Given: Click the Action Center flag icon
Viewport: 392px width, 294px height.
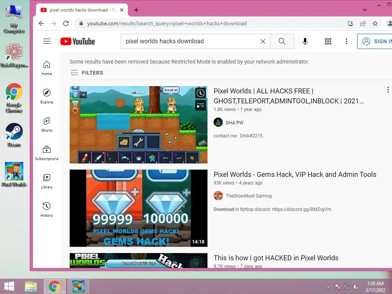Looking at the screenshot, I should (x=337, y=287).
